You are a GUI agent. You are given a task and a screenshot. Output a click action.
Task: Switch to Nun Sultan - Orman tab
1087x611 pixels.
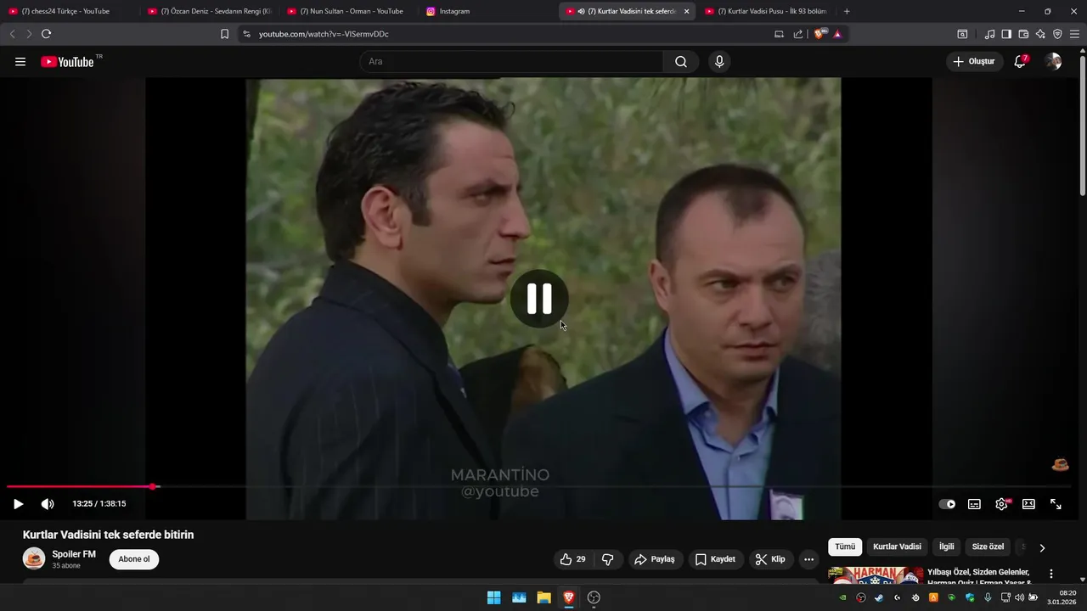pyautogui.click(x=348, y=11)
